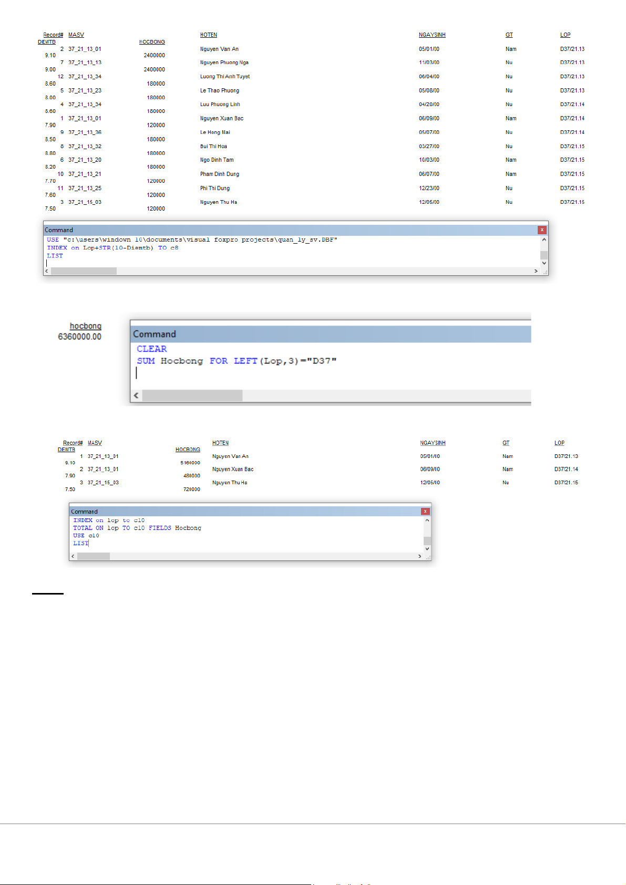Close the top Command window with LIST output
Screen dimensions: 626x885
[x=542, y=230]
